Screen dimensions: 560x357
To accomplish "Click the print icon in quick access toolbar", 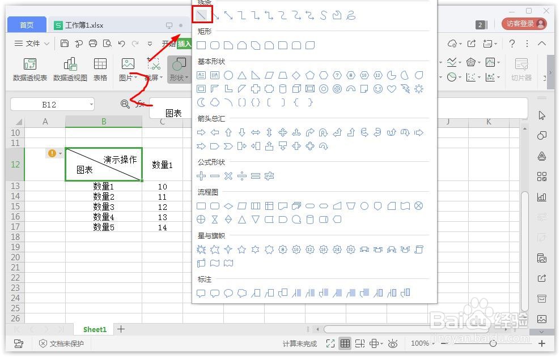I will [93, 43].
